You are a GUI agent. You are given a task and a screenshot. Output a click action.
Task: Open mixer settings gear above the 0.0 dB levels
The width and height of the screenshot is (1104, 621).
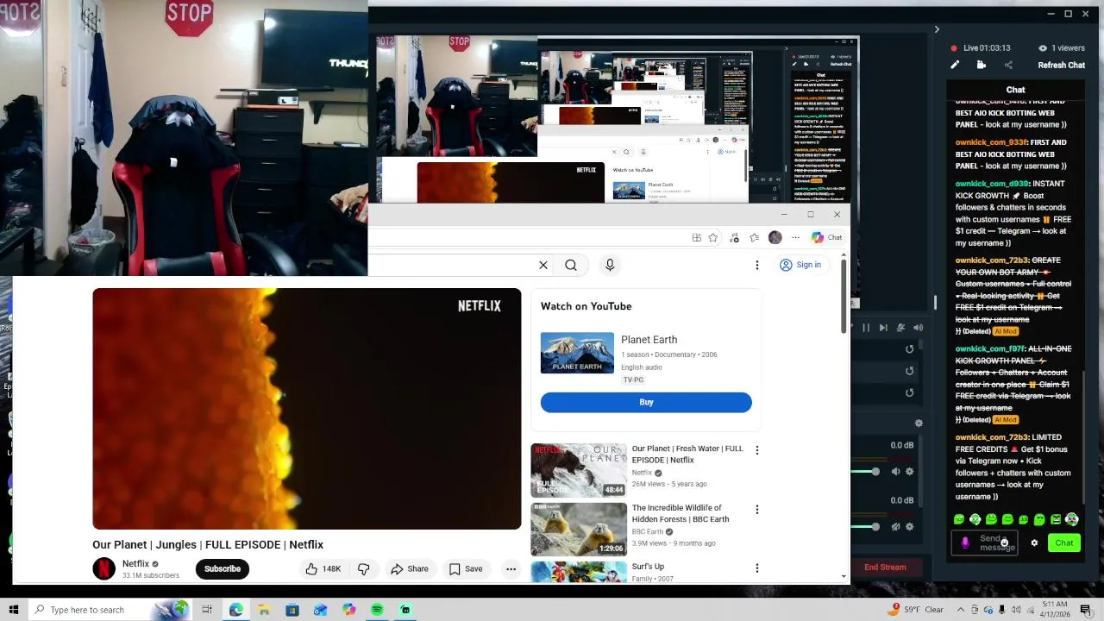pyautogui.click(x=919, y=423)
